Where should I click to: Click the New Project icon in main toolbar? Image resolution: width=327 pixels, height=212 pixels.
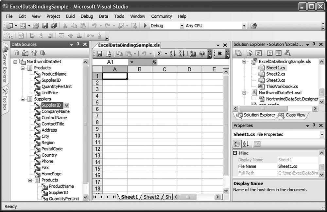tap(9, 26)
